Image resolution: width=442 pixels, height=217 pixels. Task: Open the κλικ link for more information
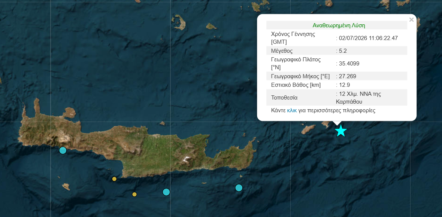292,110
